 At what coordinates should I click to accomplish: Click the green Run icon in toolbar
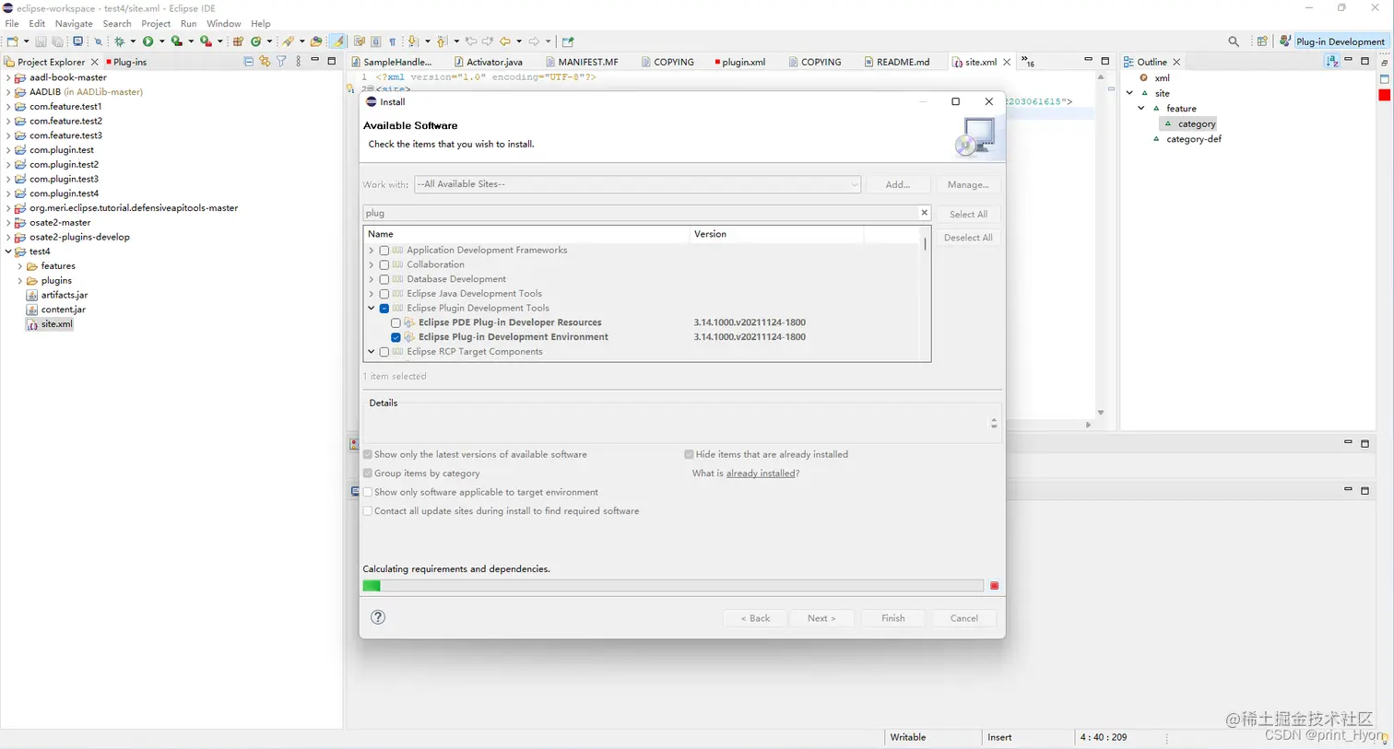tap(148, 41)
